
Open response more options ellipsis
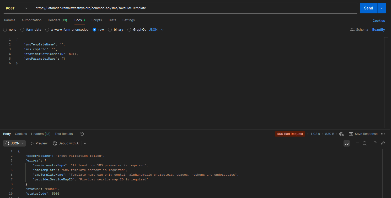pyautogui.click(x=383, y=134)
